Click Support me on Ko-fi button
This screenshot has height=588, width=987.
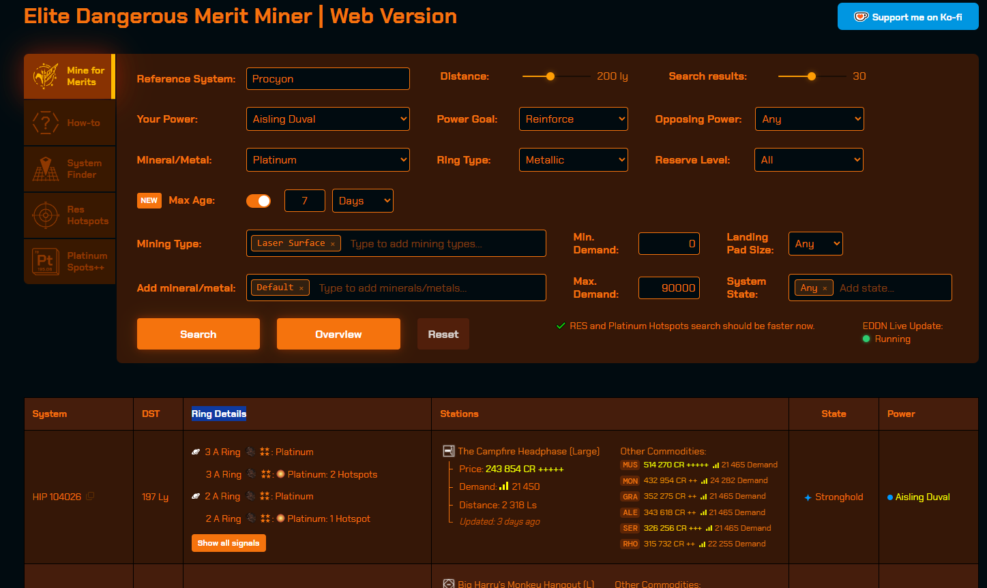tap(908, 17)
